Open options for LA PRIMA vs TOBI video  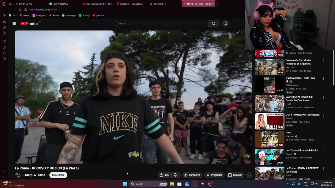[x=324, y=97]
